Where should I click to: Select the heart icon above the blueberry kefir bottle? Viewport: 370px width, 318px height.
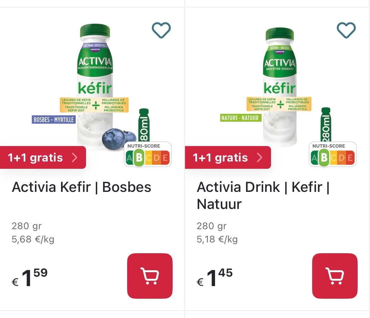pos(161,30)
